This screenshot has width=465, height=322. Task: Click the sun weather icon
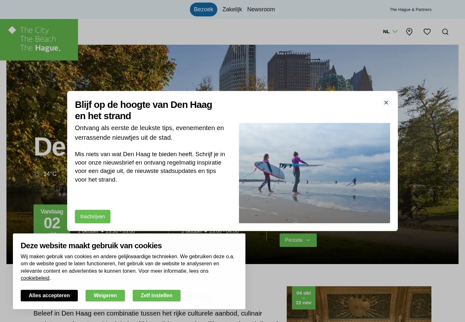(37, 174)
